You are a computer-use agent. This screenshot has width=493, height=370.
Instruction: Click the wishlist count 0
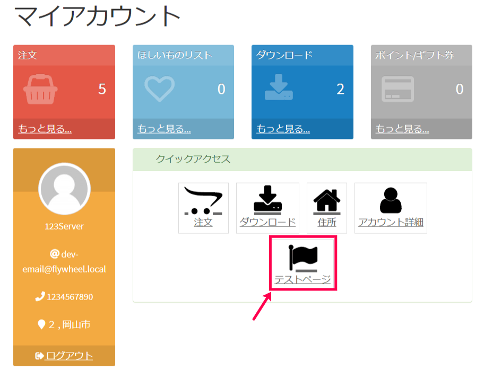221,89
